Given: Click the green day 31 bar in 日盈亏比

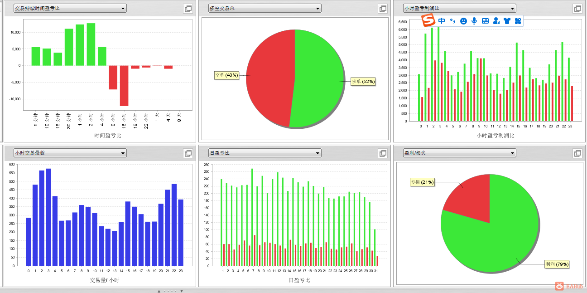Looking at the screenshot, I should (x=375, y=248).
